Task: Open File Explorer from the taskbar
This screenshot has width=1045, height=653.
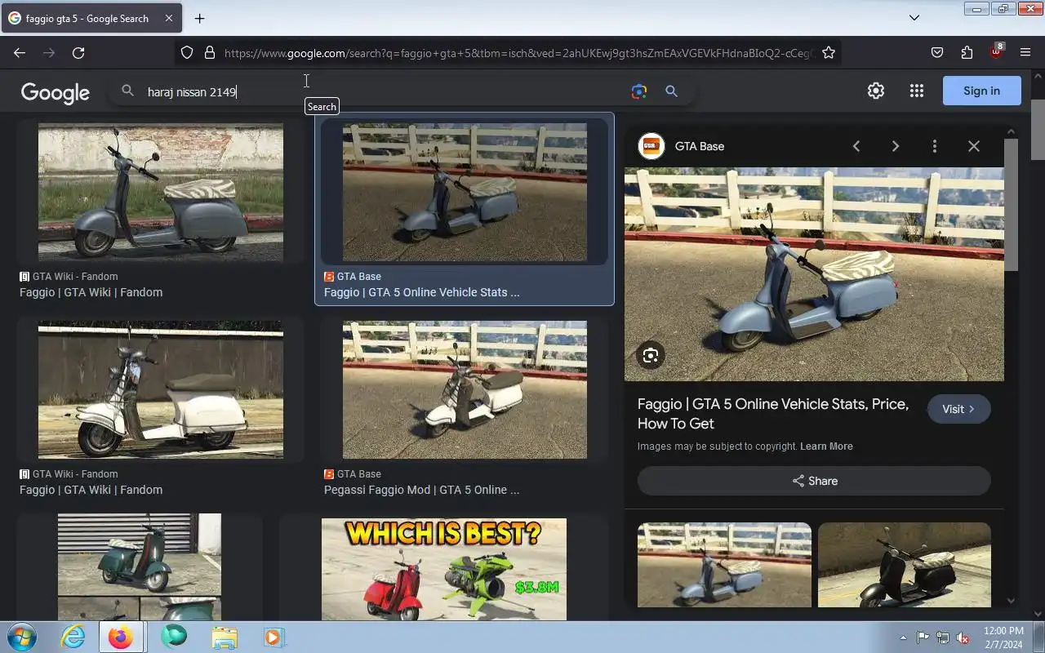Action: click(224, 637)
